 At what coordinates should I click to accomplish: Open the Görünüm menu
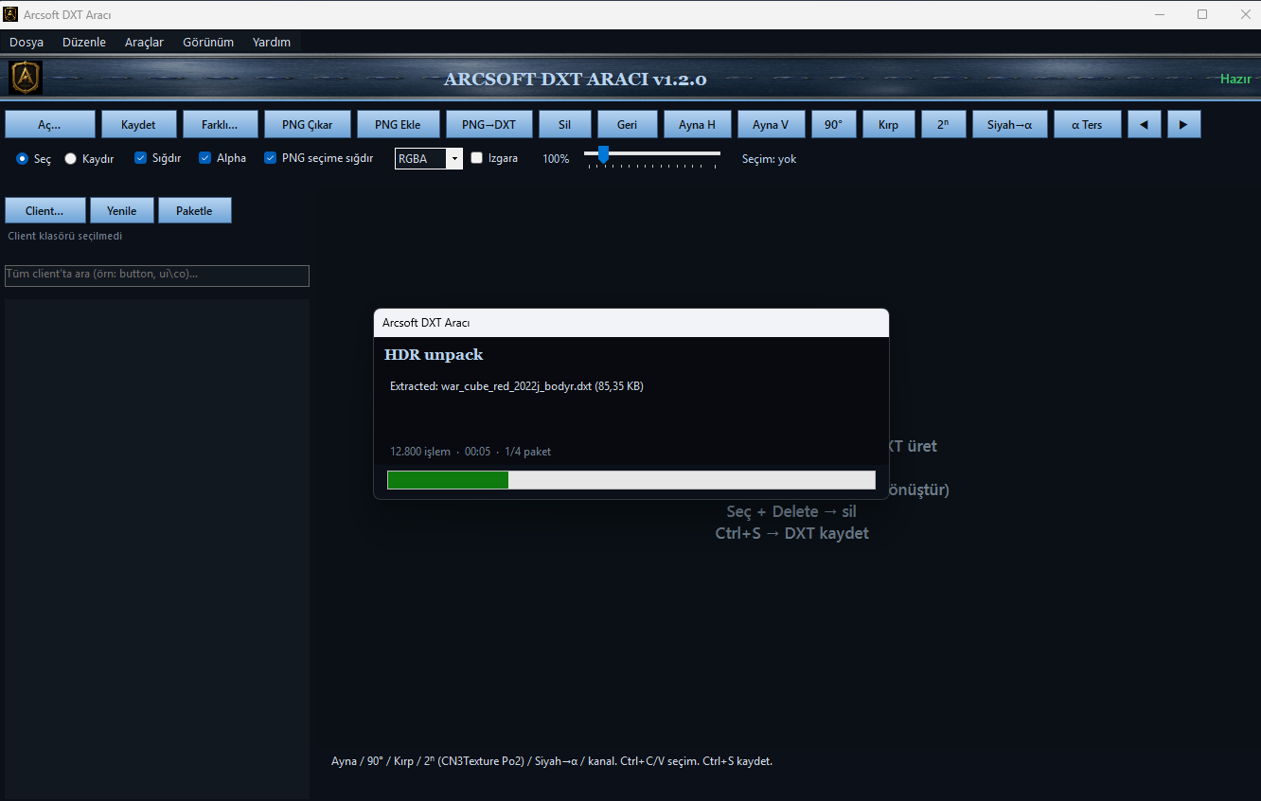(208, 42)
